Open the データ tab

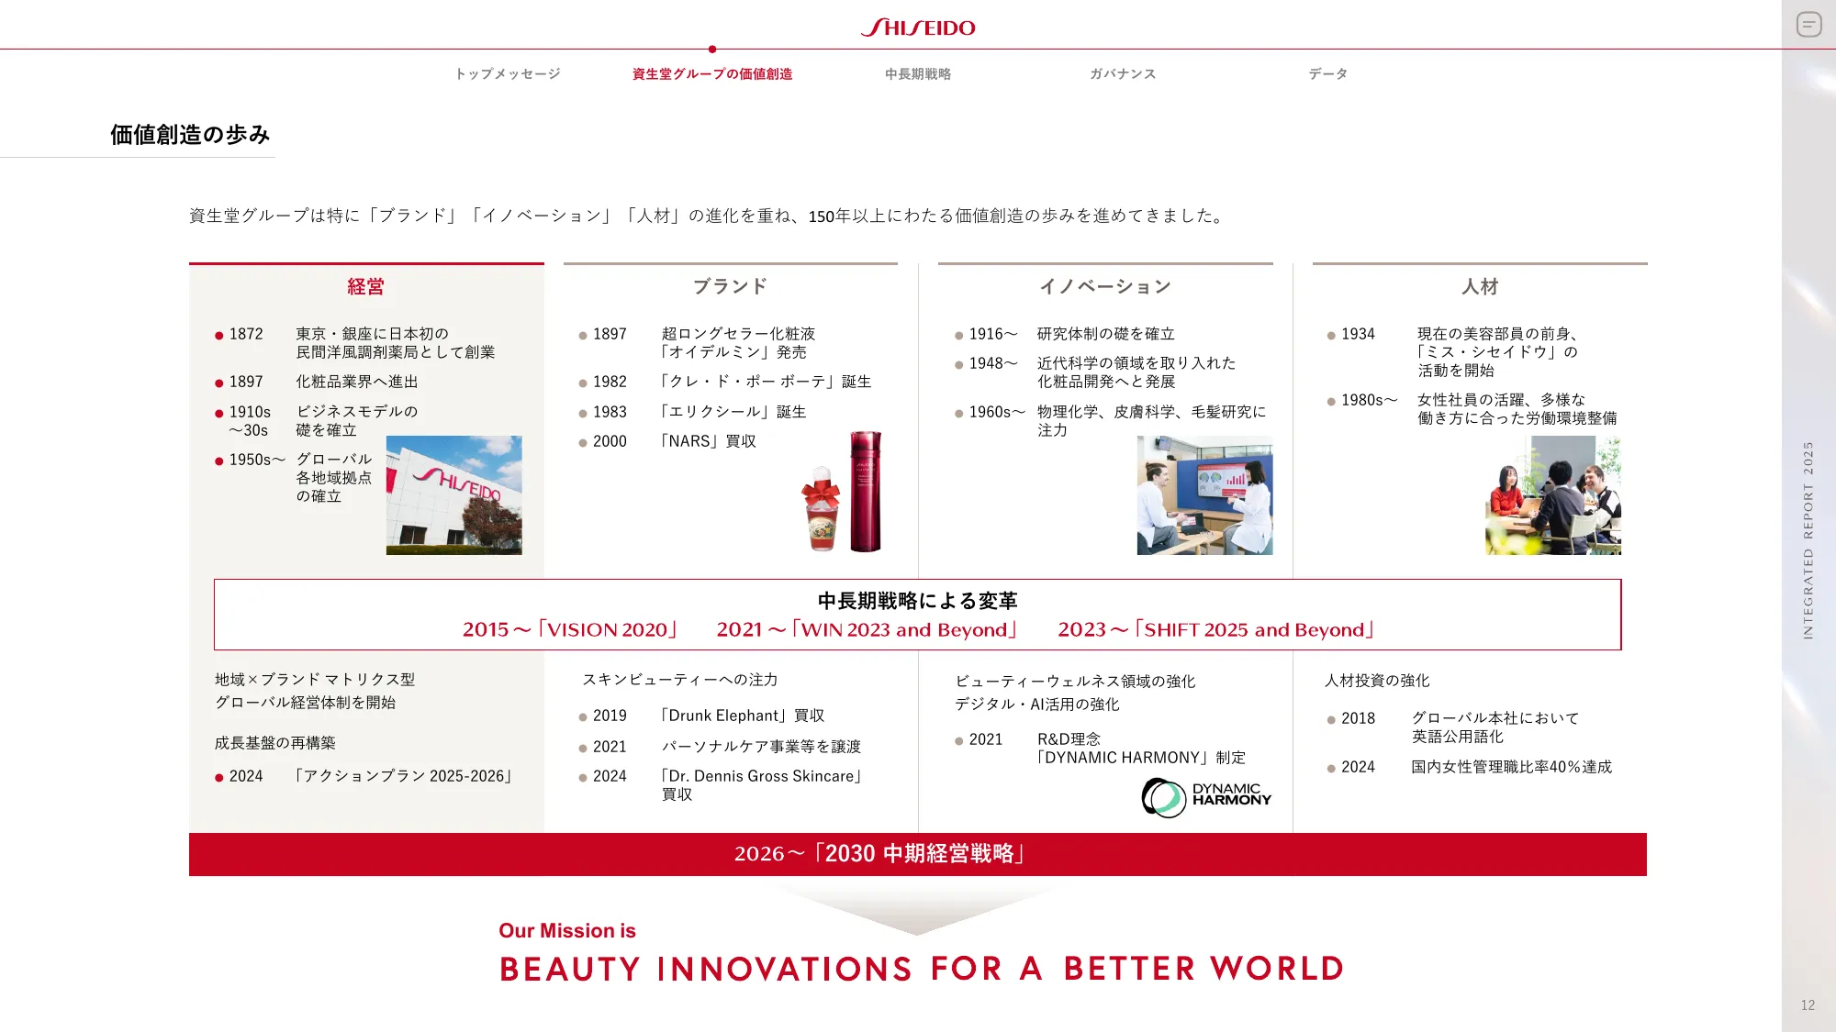pos(1328,74)
